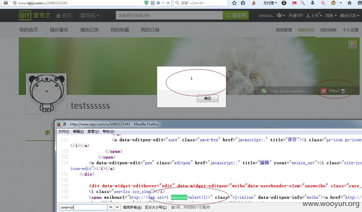Go to 首页 home button with house icon

click(64, 16)
